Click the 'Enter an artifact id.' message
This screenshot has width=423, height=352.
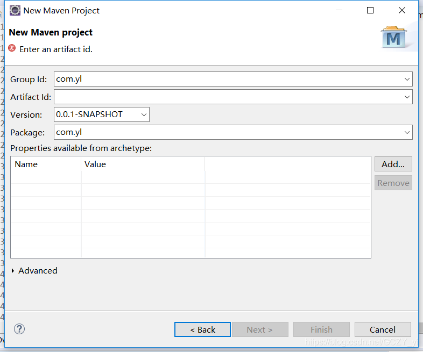pyautogui.click(x=56, y=49)
